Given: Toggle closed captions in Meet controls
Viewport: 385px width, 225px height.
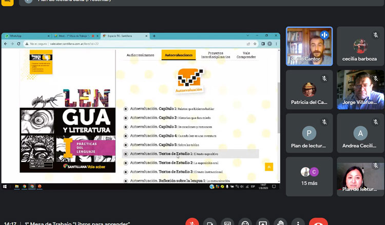Looking at the screenshot, I should click(227, 222).
